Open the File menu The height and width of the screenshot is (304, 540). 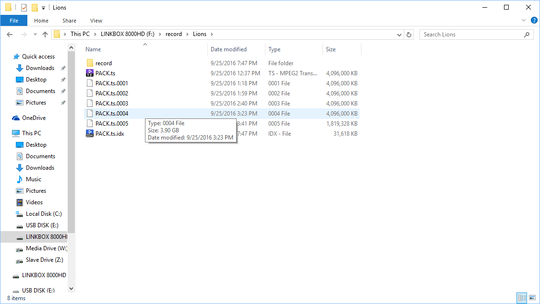(14, 21)
